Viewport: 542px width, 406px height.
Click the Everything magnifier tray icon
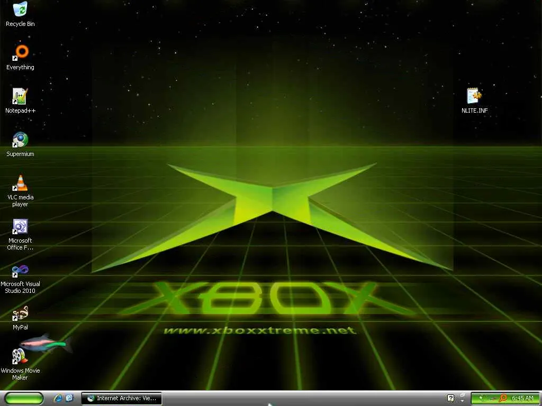tap(503, 398)
